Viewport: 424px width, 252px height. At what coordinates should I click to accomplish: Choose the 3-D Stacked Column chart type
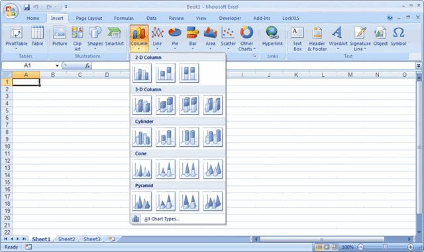pyautogui.click(x=166, y=105)
